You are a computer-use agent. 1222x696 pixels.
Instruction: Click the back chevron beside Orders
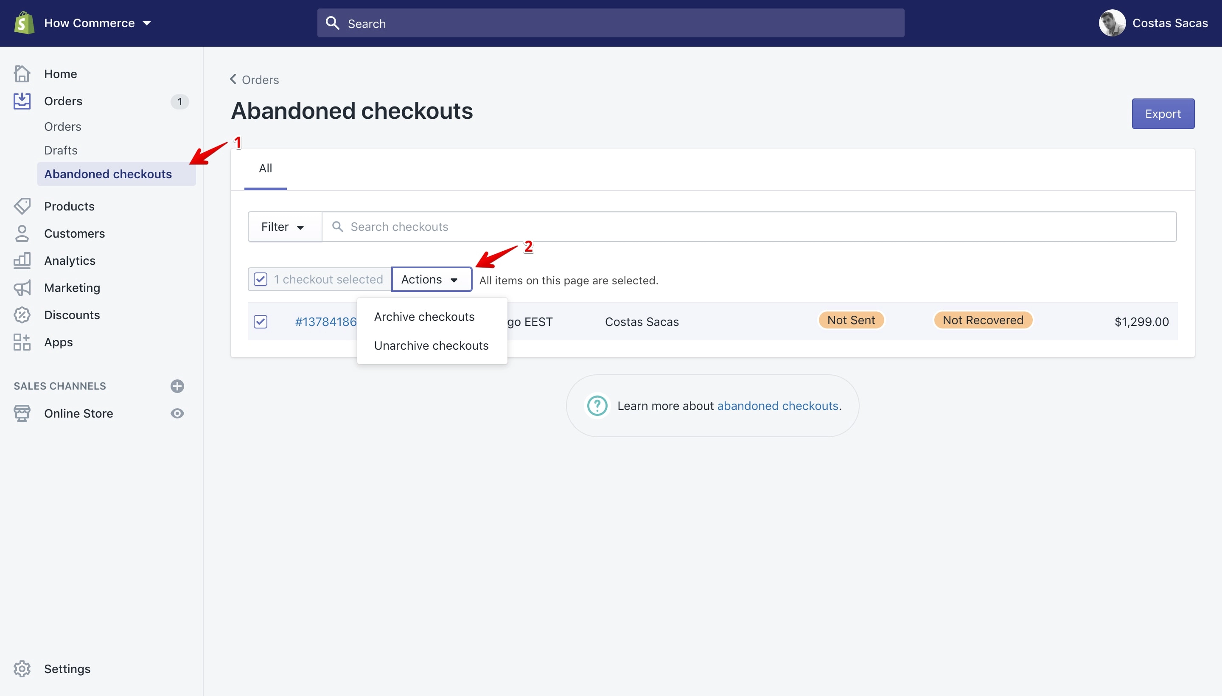pos(233,79)
